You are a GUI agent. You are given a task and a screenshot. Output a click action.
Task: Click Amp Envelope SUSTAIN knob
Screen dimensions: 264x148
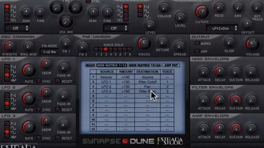point(236,129)
